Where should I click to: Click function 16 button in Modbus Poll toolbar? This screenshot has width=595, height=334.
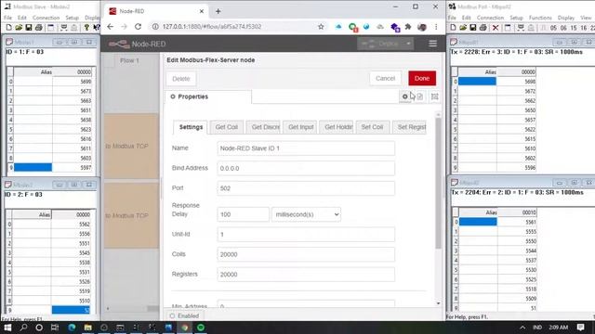(583, 28)
